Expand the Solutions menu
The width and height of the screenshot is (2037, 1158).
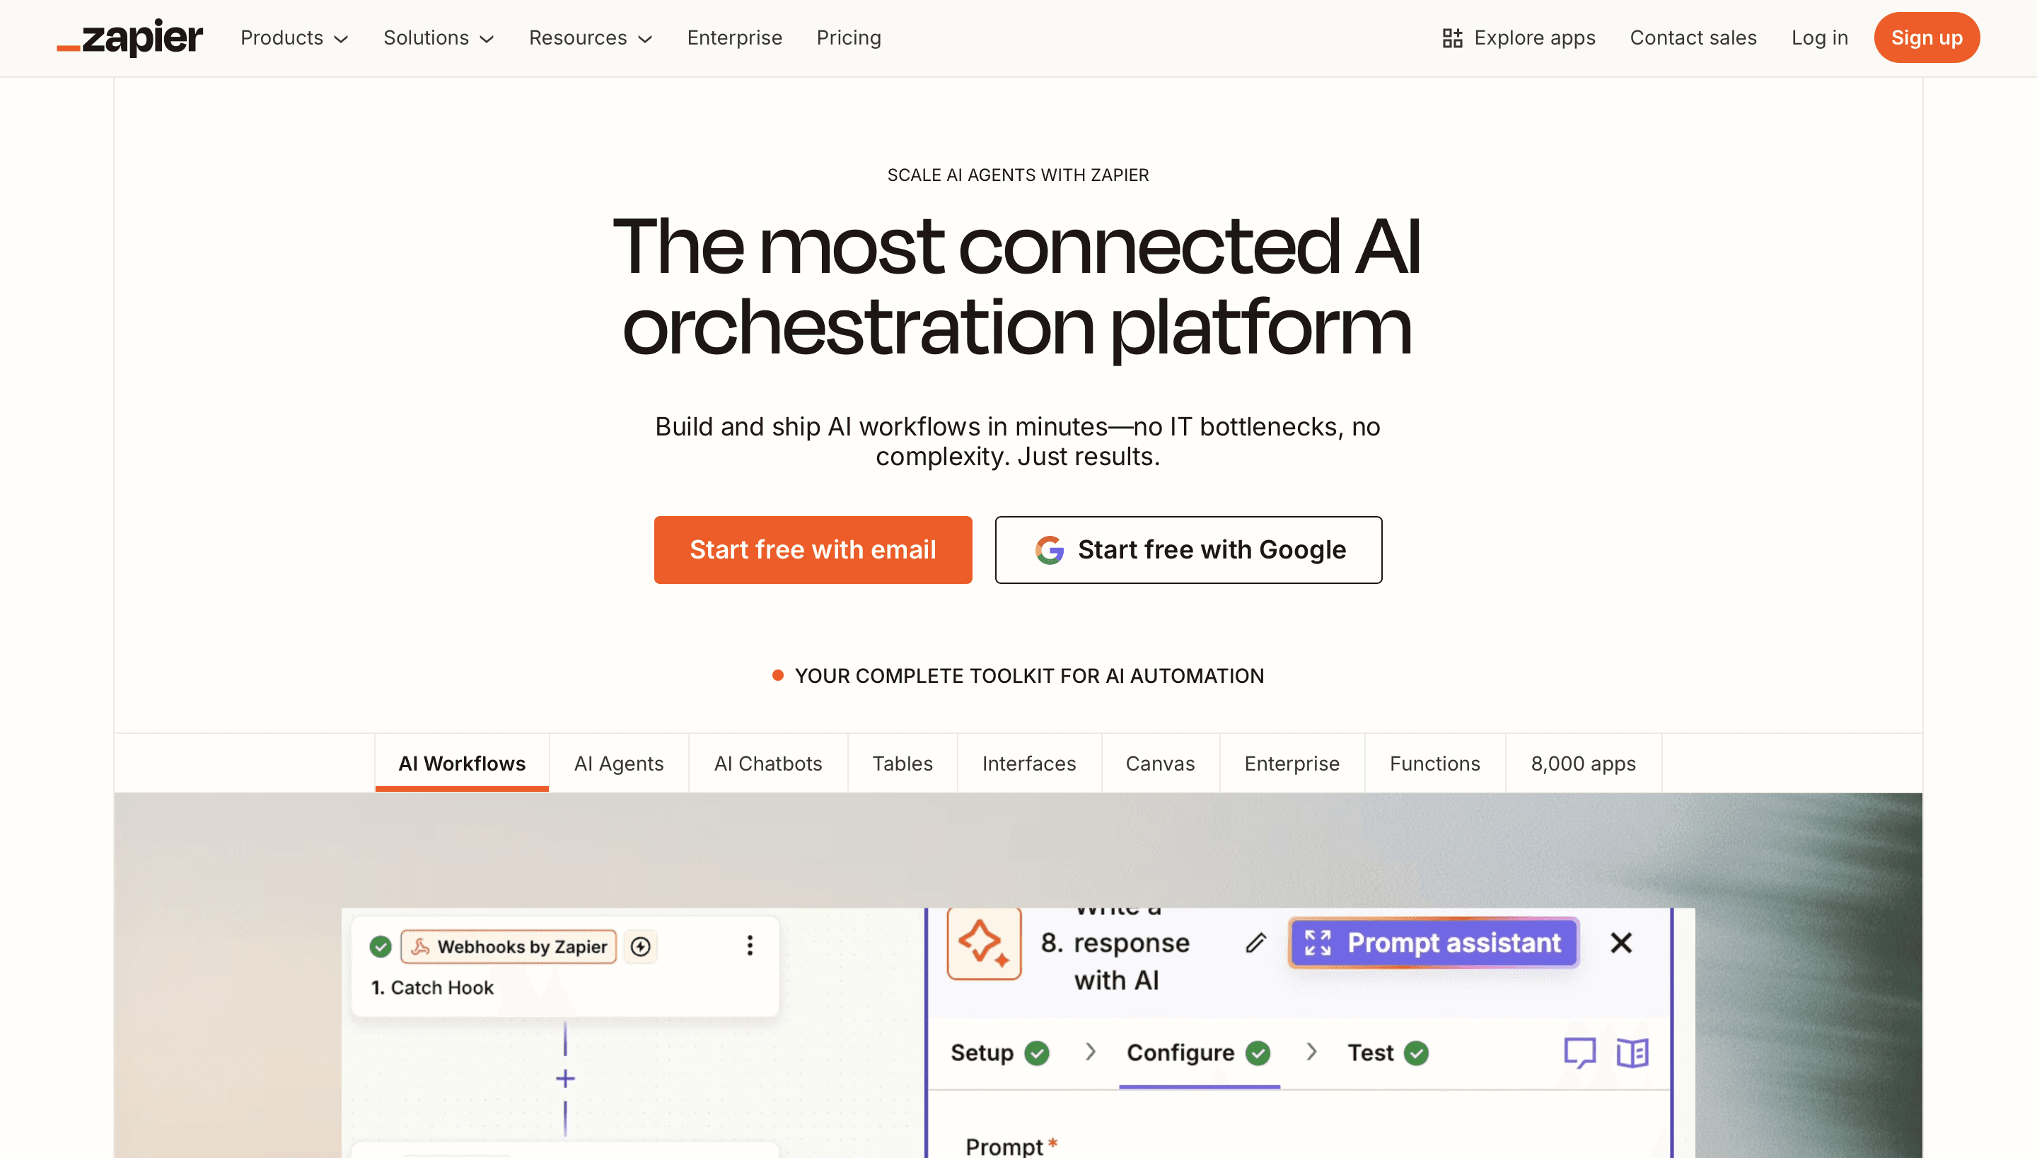tap(439, 37)
